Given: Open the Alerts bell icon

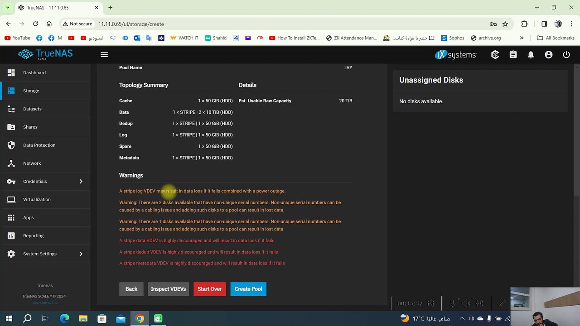Looking at the screenshot, I should (531, 55).
